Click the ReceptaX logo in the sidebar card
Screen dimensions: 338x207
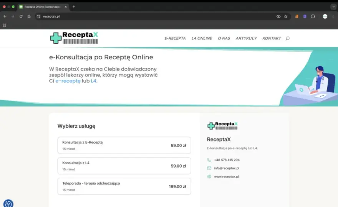coord(222,126)
